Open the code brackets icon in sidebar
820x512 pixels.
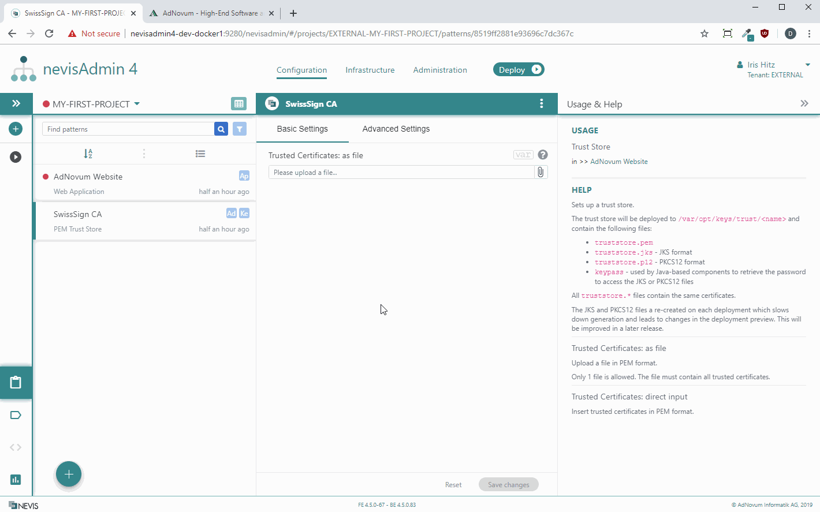point(16,447)
